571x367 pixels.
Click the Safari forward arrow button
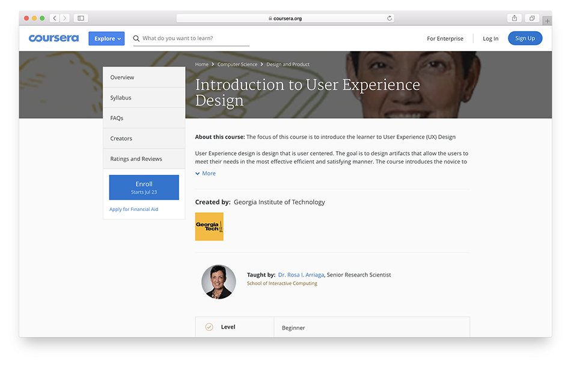[x=64, y=18]
